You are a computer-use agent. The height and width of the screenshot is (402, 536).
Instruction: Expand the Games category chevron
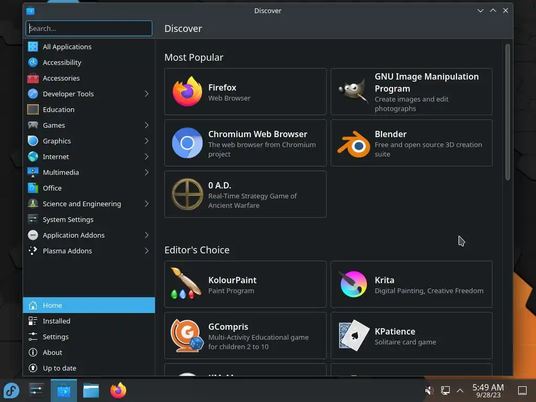tap(147, 125)
